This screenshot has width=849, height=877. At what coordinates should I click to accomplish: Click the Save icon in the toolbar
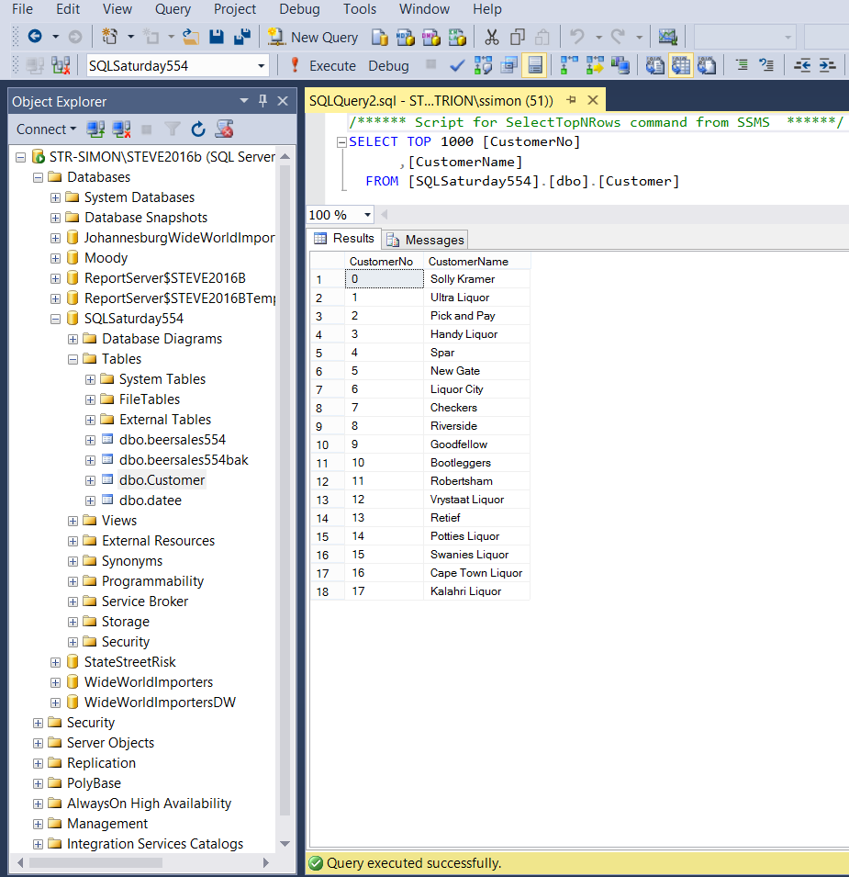[x=217, y=37]
